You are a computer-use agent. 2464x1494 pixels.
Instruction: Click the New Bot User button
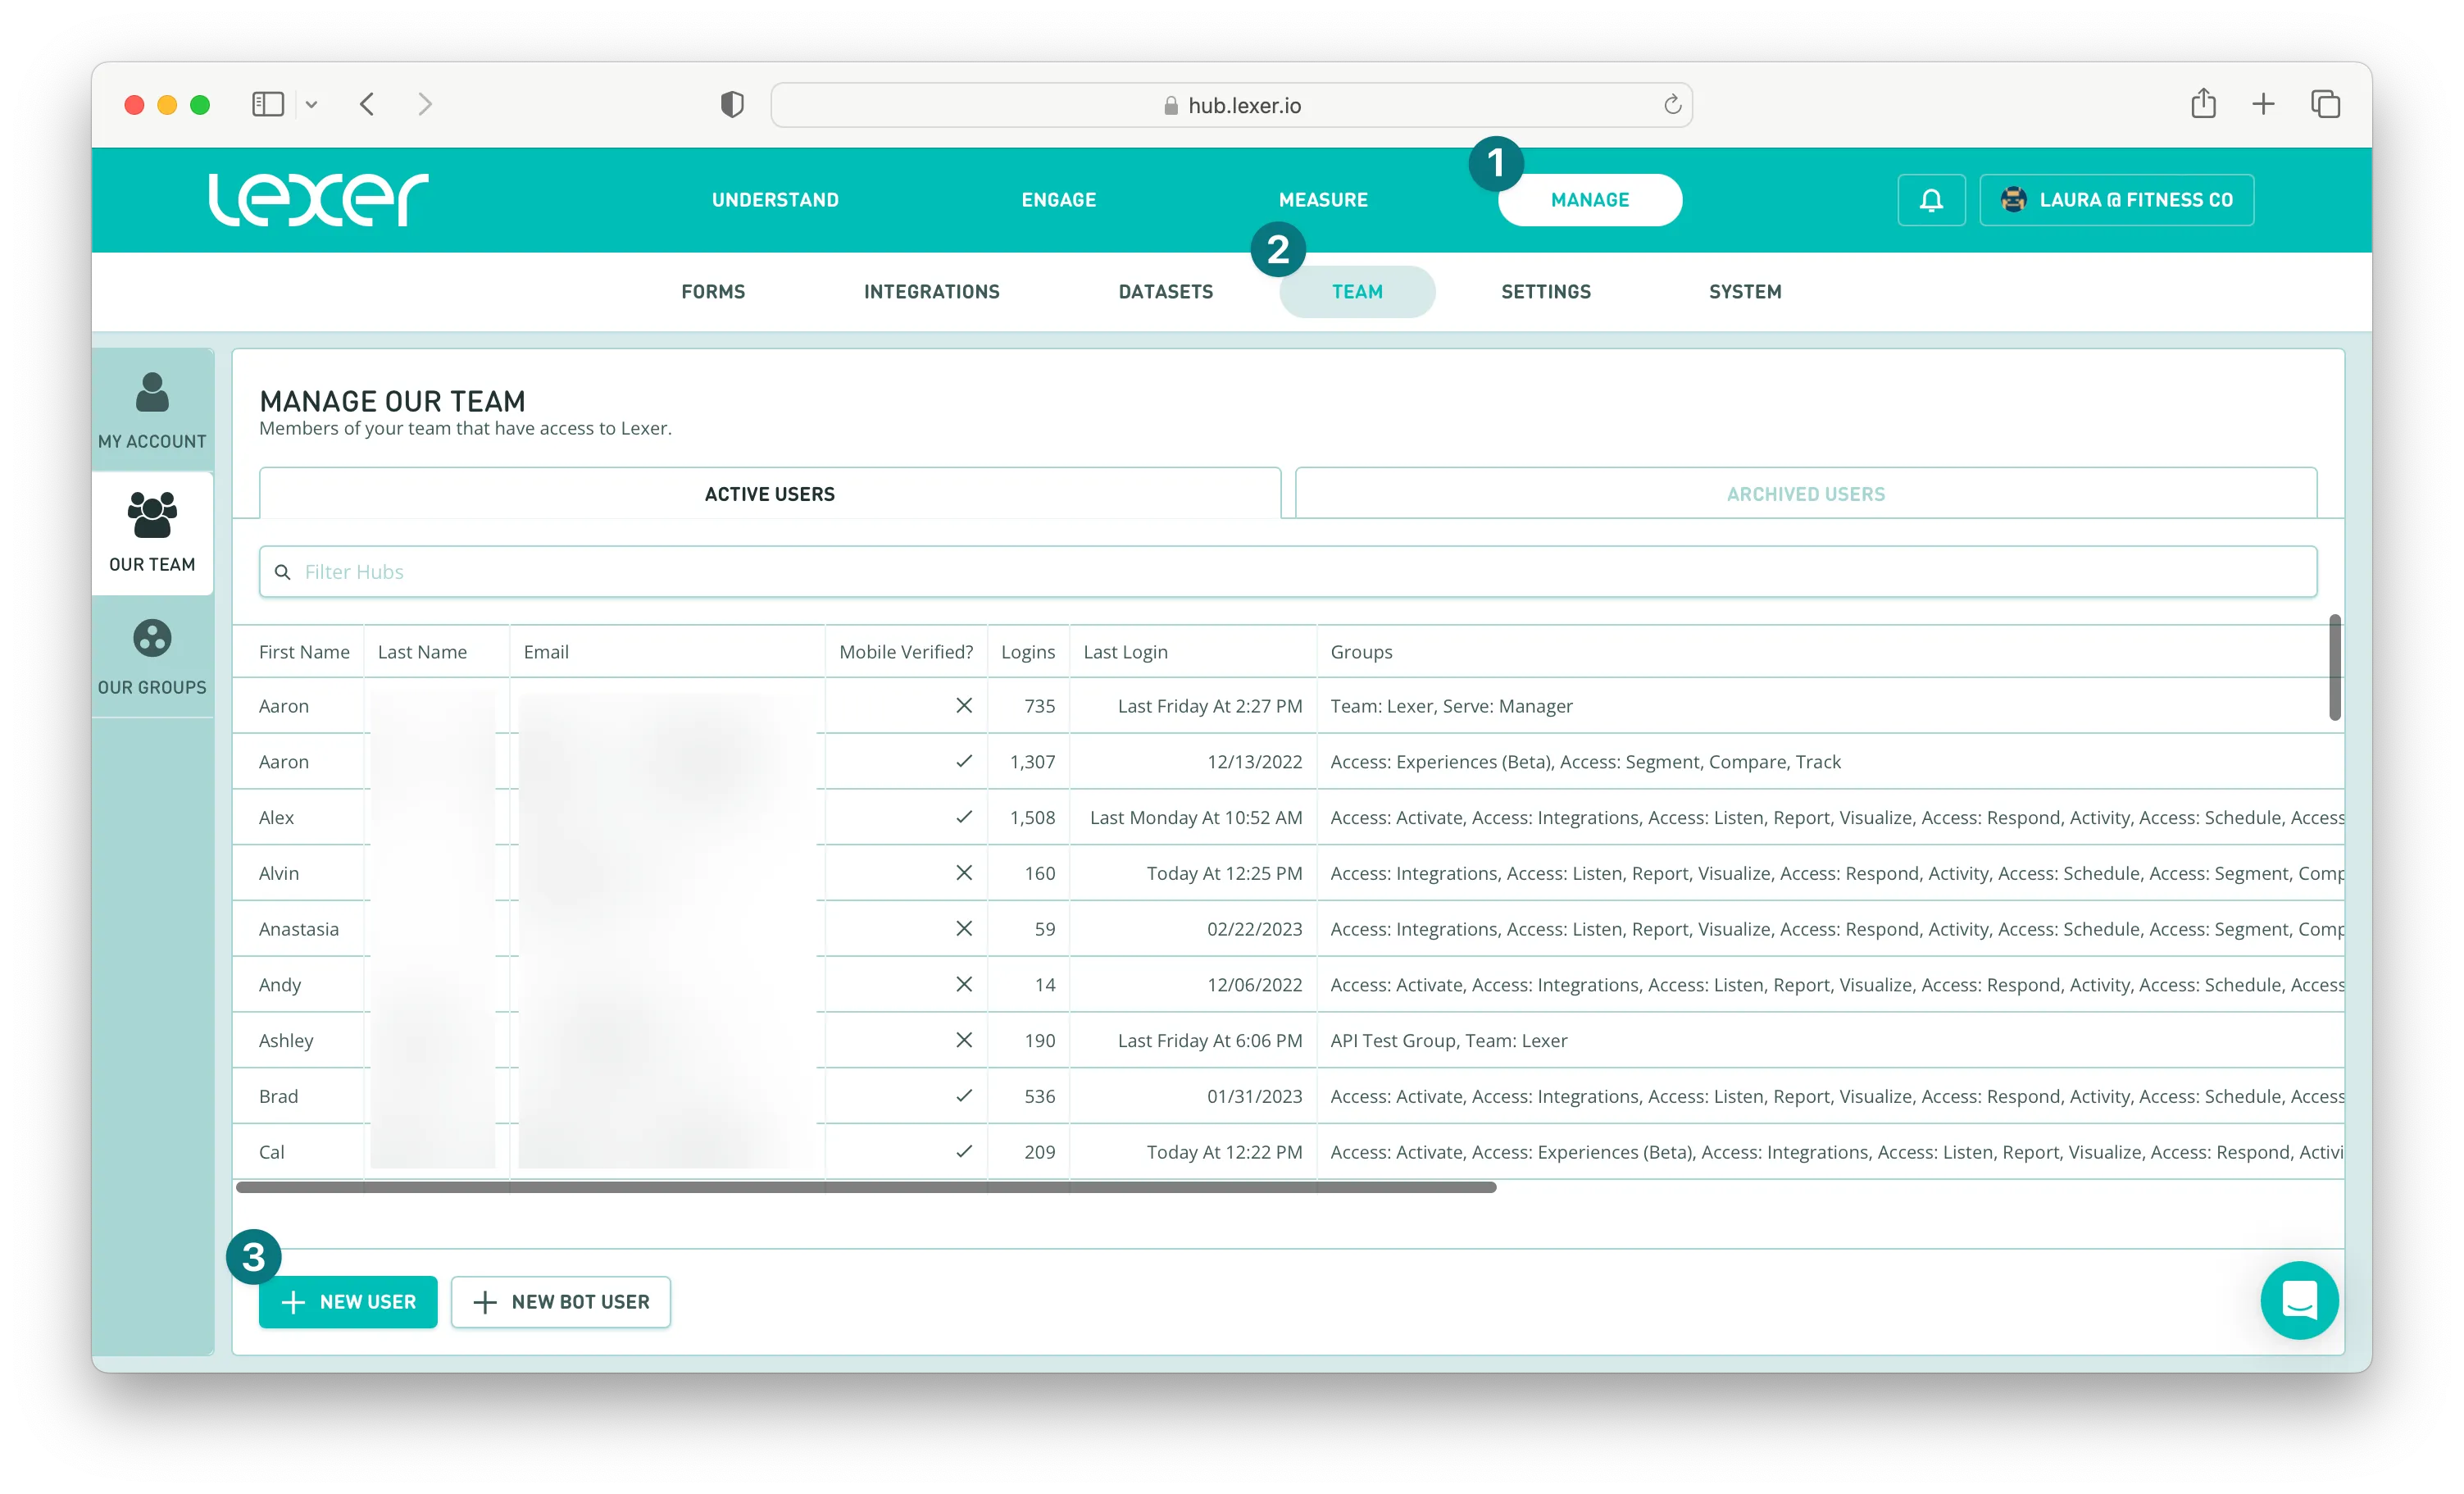(560, 1302)
